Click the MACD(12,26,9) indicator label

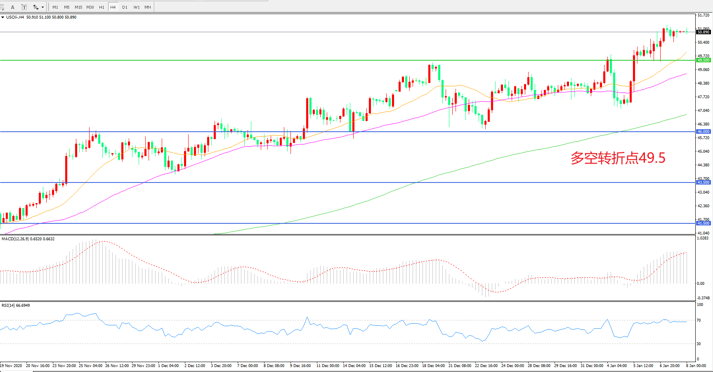click(x=28, y=239)
